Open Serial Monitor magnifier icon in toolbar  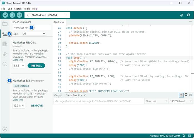pos(189,15)
